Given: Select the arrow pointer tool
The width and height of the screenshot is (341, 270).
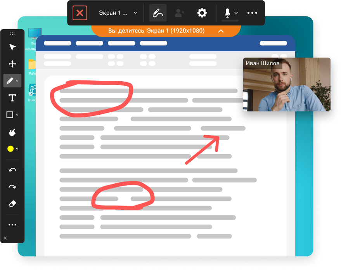Looking at the screenshot, I should tap(12, 47).
